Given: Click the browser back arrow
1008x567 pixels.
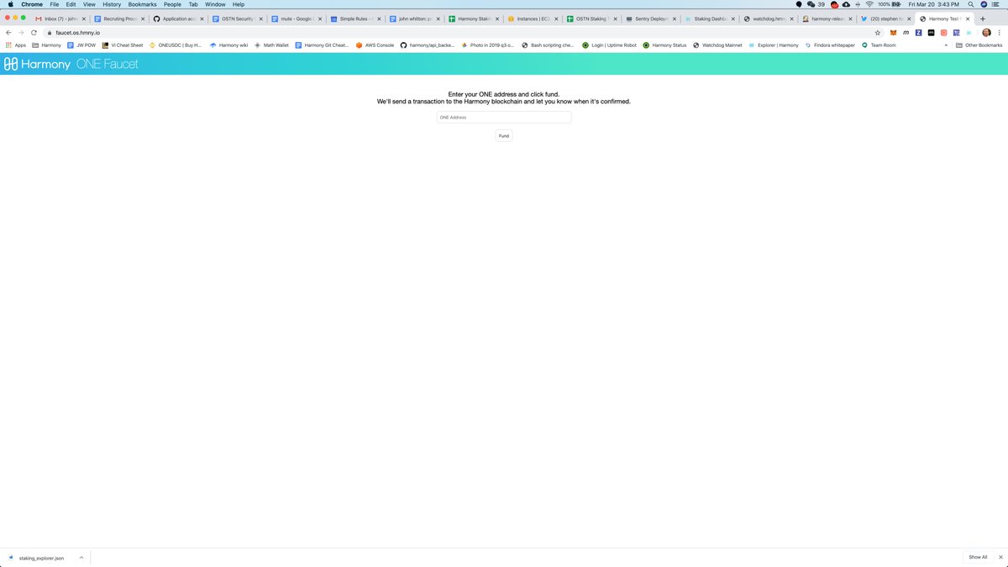Looking at the screenshot, I should tap(8, 32).
